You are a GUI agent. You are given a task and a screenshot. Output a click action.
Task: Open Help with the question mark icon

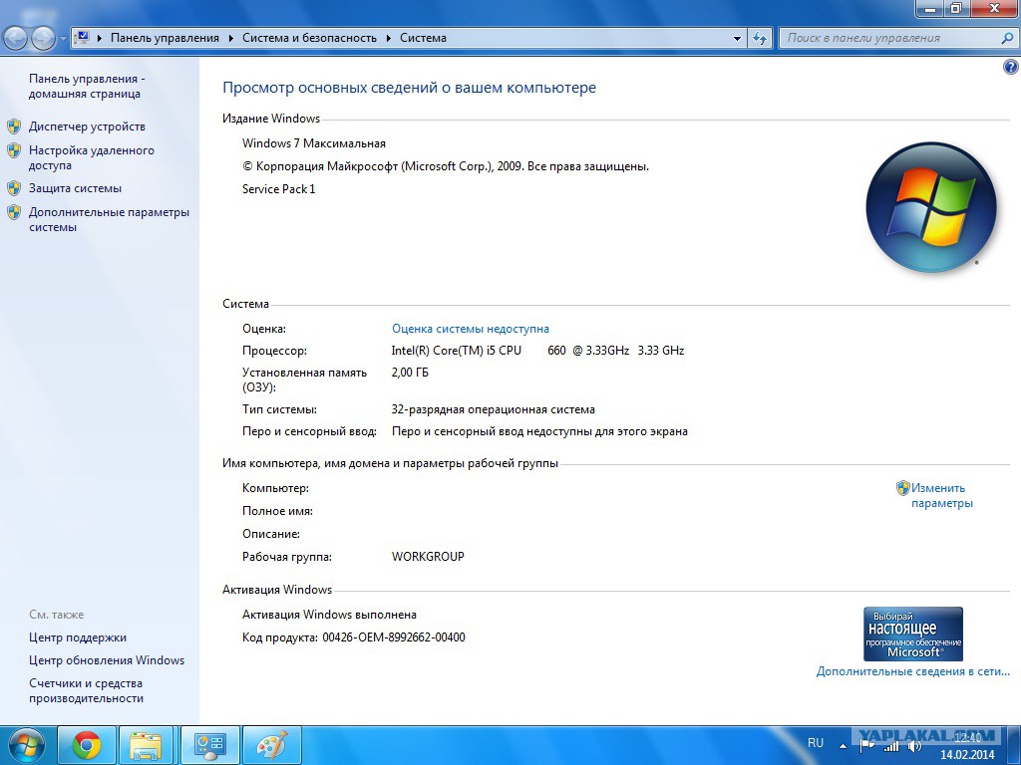[1011, 67]
